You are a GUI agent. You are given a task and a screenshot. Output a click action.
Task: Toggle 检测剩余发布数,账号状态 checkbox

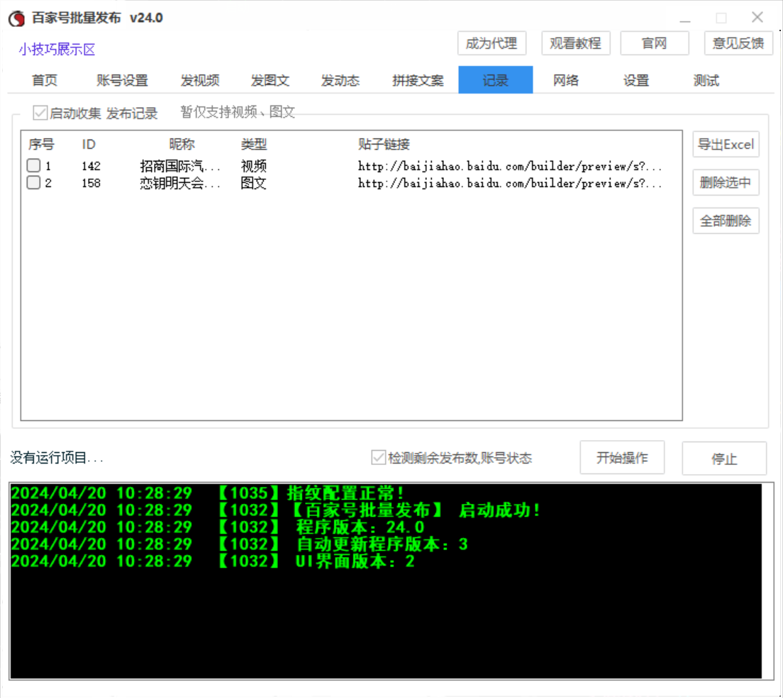click(378, 457)
